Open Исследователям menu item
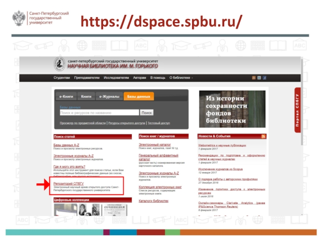The width and height of the screenshot is (323, 242). click(116, 78)
